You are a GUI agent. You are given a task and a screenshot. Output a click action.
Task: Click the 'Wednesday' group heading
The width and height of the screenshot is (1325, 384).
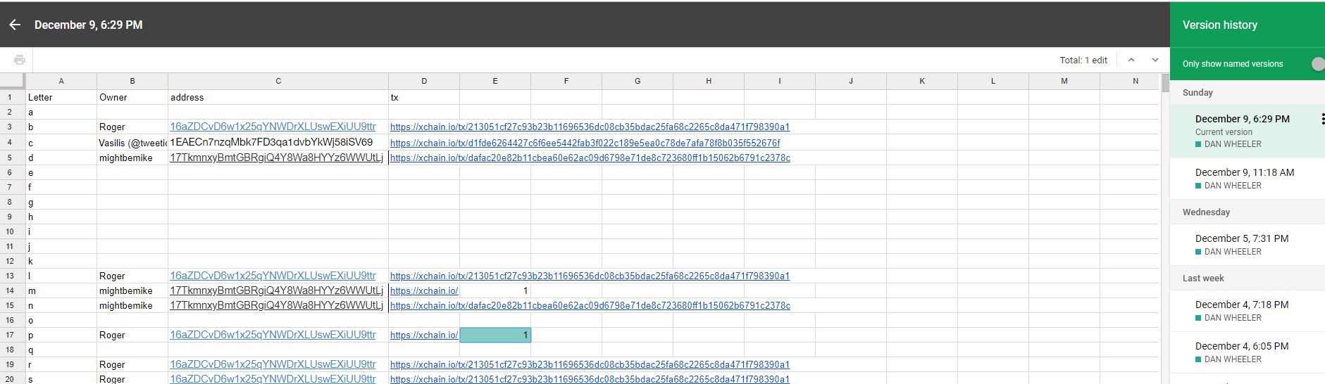tap(1206, 212)
